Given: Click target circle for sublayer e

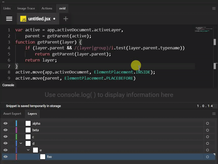Looking at the screenshot, I should point(208,150).
